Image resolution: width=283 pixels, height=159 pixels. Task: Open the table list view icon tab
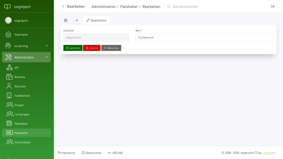65,20
